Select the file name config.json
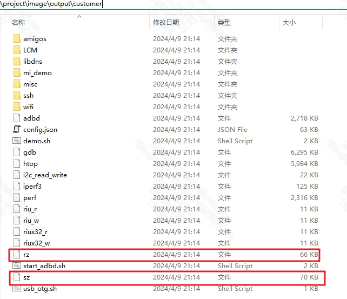 pyautogui.click(x=41, y=130)
